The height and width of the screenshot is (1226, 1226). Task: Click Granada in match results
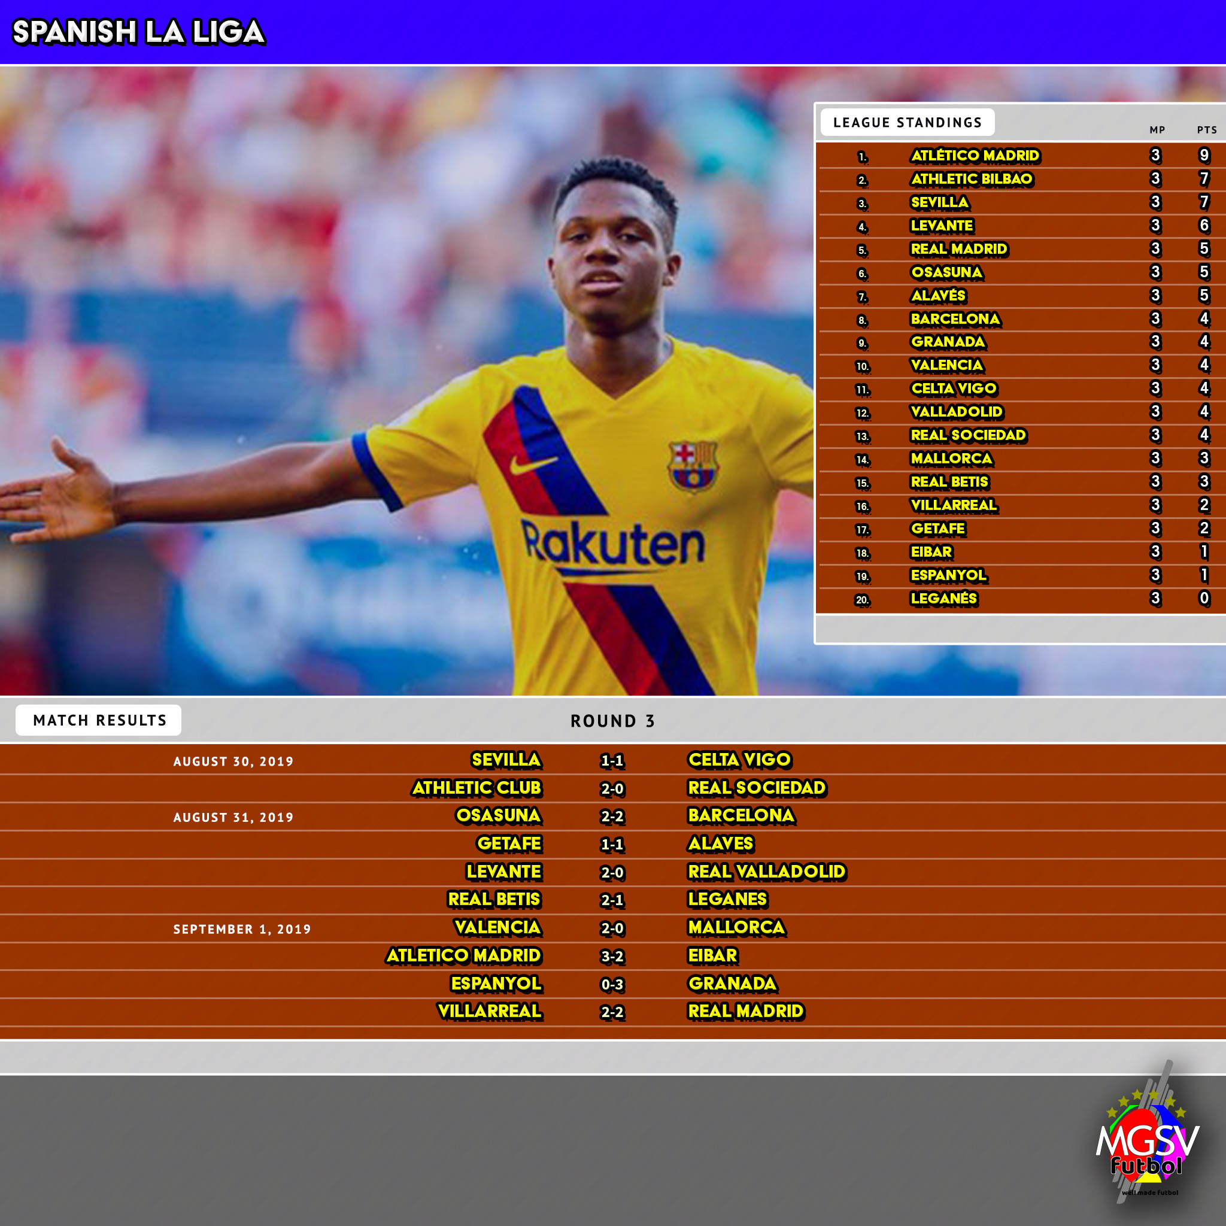733,984
